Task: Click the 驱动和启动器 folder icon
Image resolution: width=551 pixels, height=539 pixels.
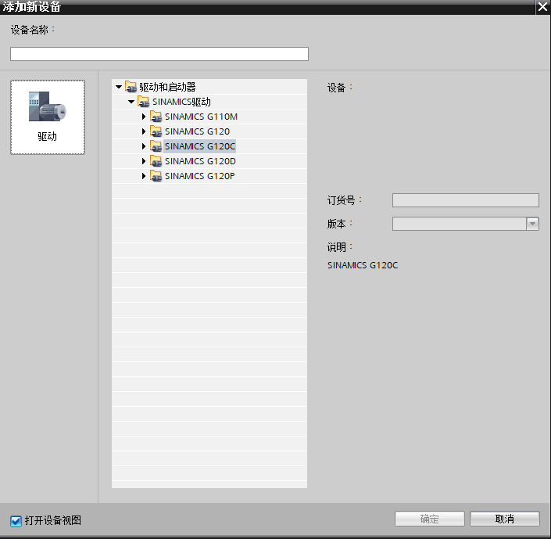Action: [x=131, y=87]
